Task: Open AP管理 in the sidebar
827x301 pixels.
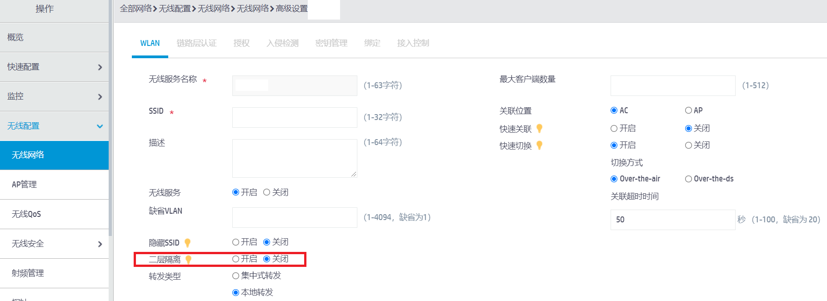Action: click(25, 185)
